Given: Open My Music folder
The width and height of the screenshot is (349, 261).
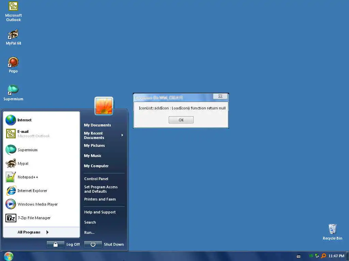Looking at the screenshot, I should 93,156.
